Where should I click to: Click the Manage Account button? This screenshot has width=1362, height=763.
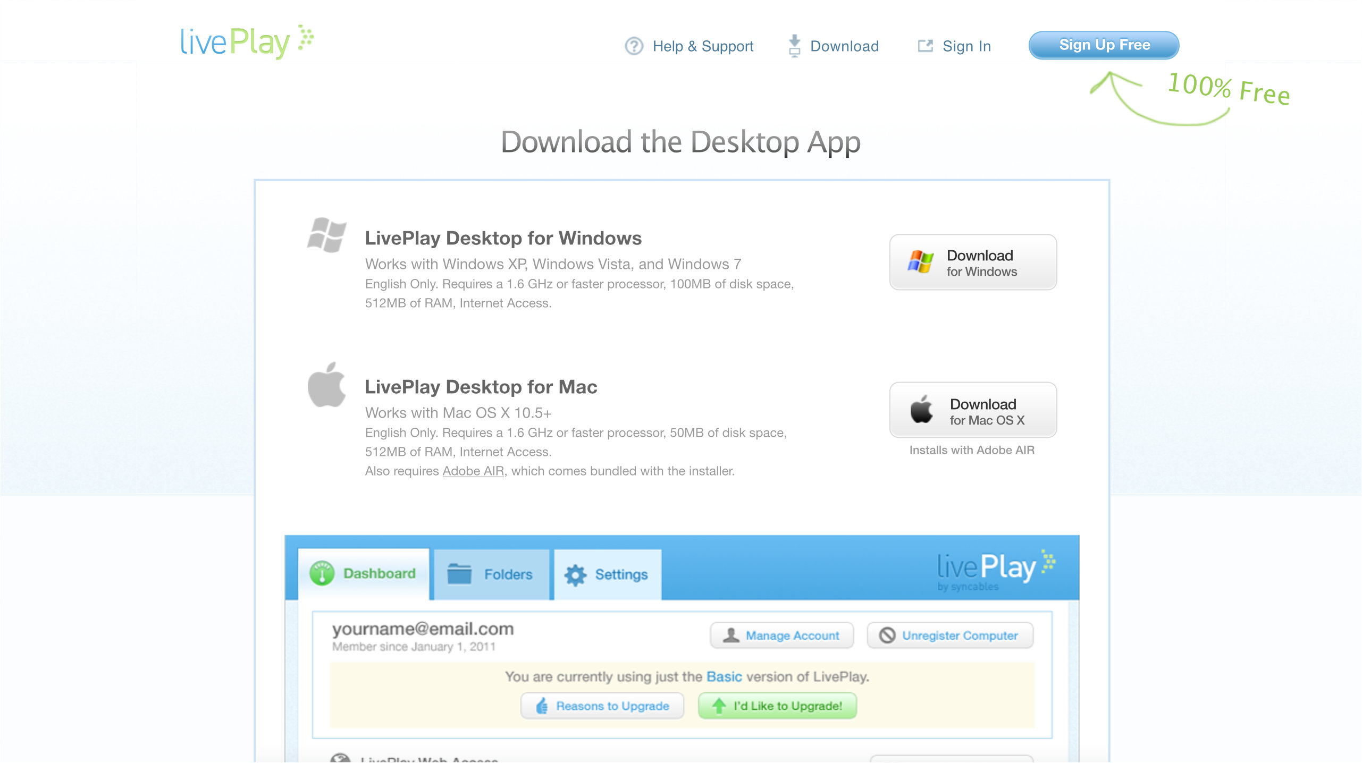click(x=781, y=635)
